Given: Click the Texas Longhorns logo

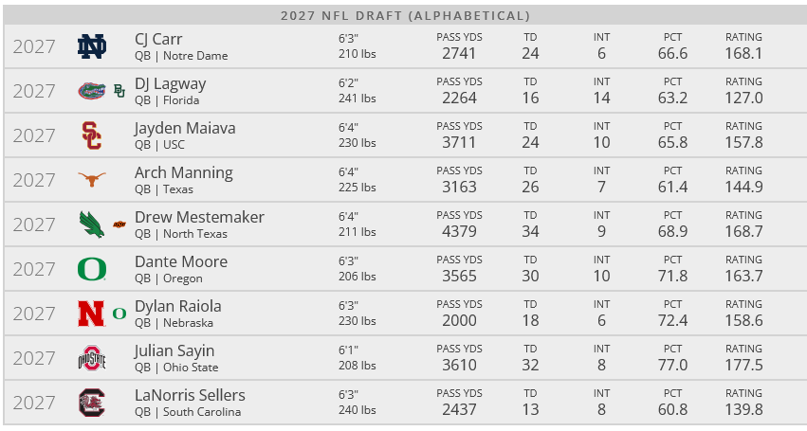Looking at the screenshot, I should click(x=92, y=180).
